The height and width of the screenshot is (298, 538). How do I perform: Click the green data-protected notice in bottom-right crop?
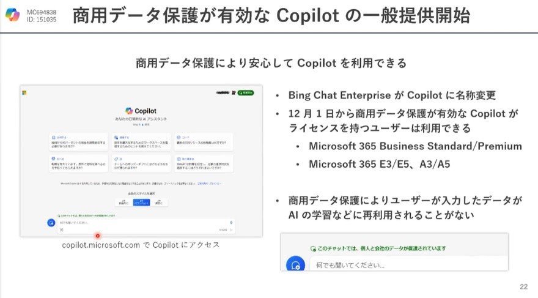point(378,248)
